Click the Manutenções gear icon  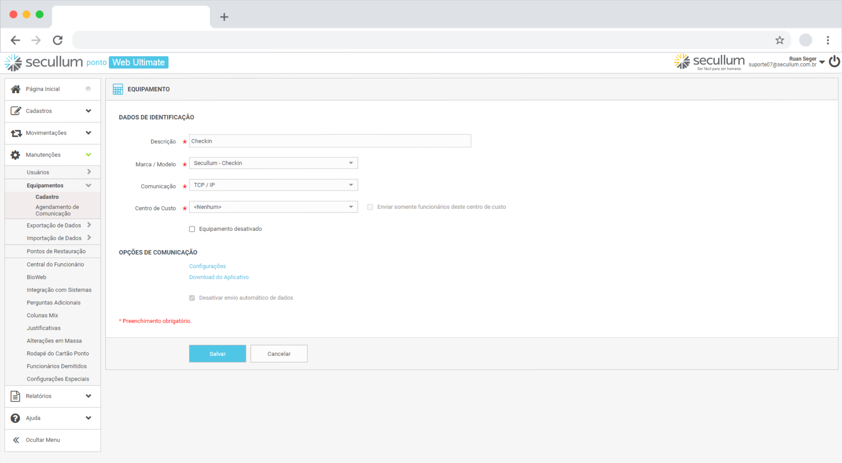(15, 155)
